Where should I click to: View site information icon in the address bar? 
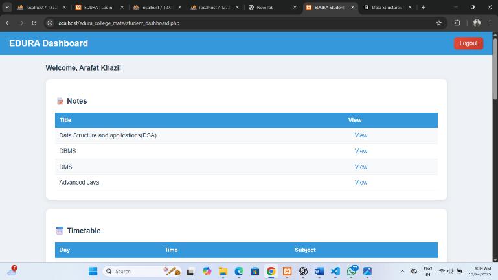pos(50,23)
